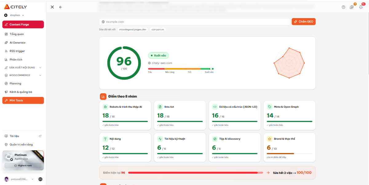The height and width of the screenshot is (185, 369).
Task: Open Content Forge menu
Action: coord(23,25)
